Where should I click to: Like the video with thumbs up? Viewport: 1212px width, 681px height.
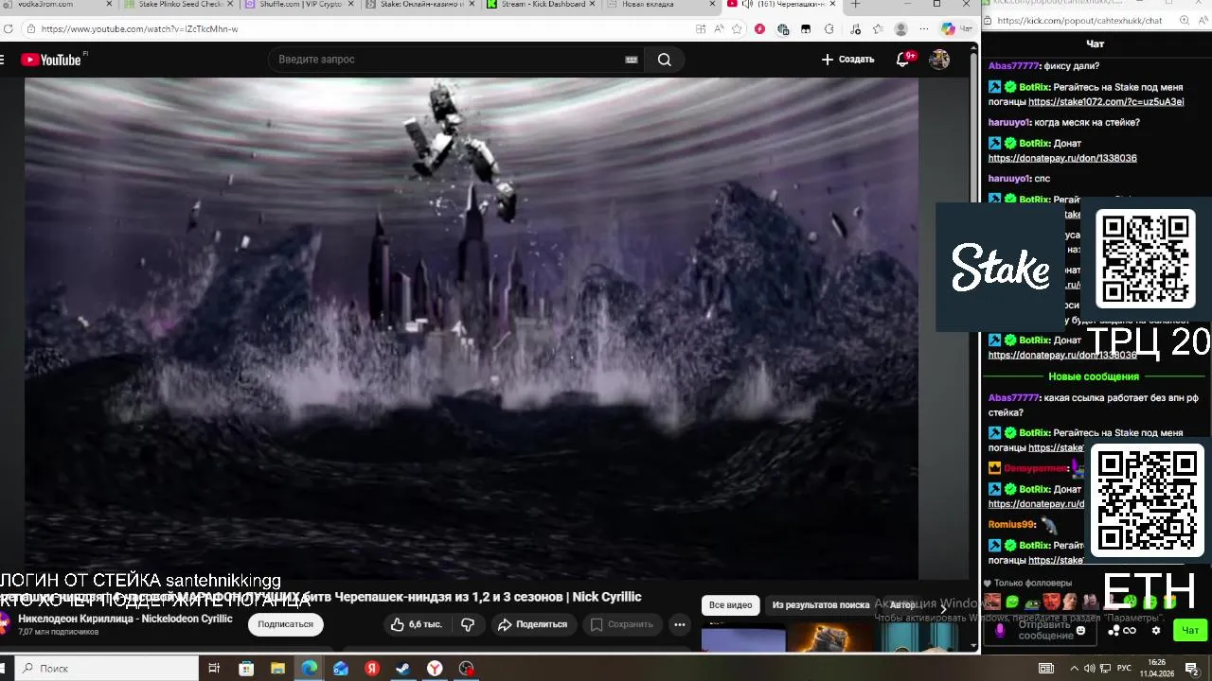[416, 624]
